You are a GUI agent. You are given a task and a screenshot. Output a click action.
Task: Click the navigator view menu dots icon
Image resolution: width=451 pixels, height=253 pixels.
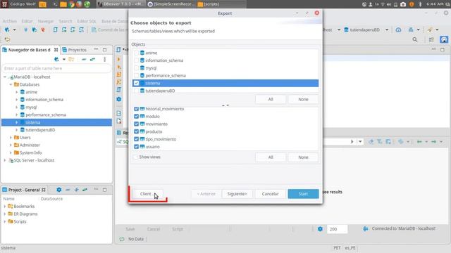[x=105, y=59]
